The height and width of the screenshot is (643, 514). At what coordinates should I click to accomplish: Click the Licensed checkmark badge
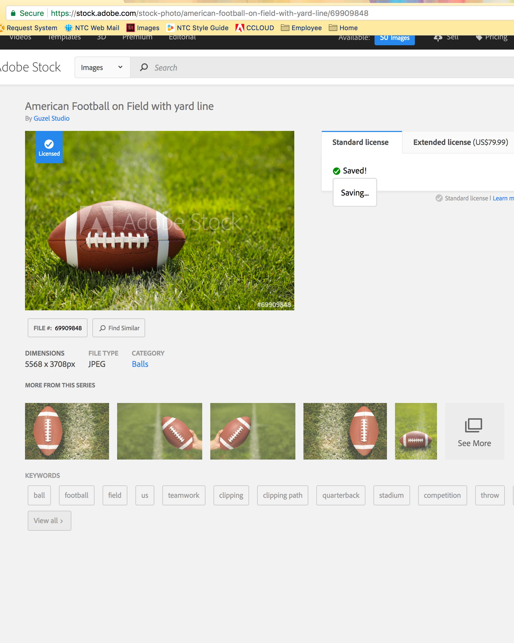[x=49, y=147]
